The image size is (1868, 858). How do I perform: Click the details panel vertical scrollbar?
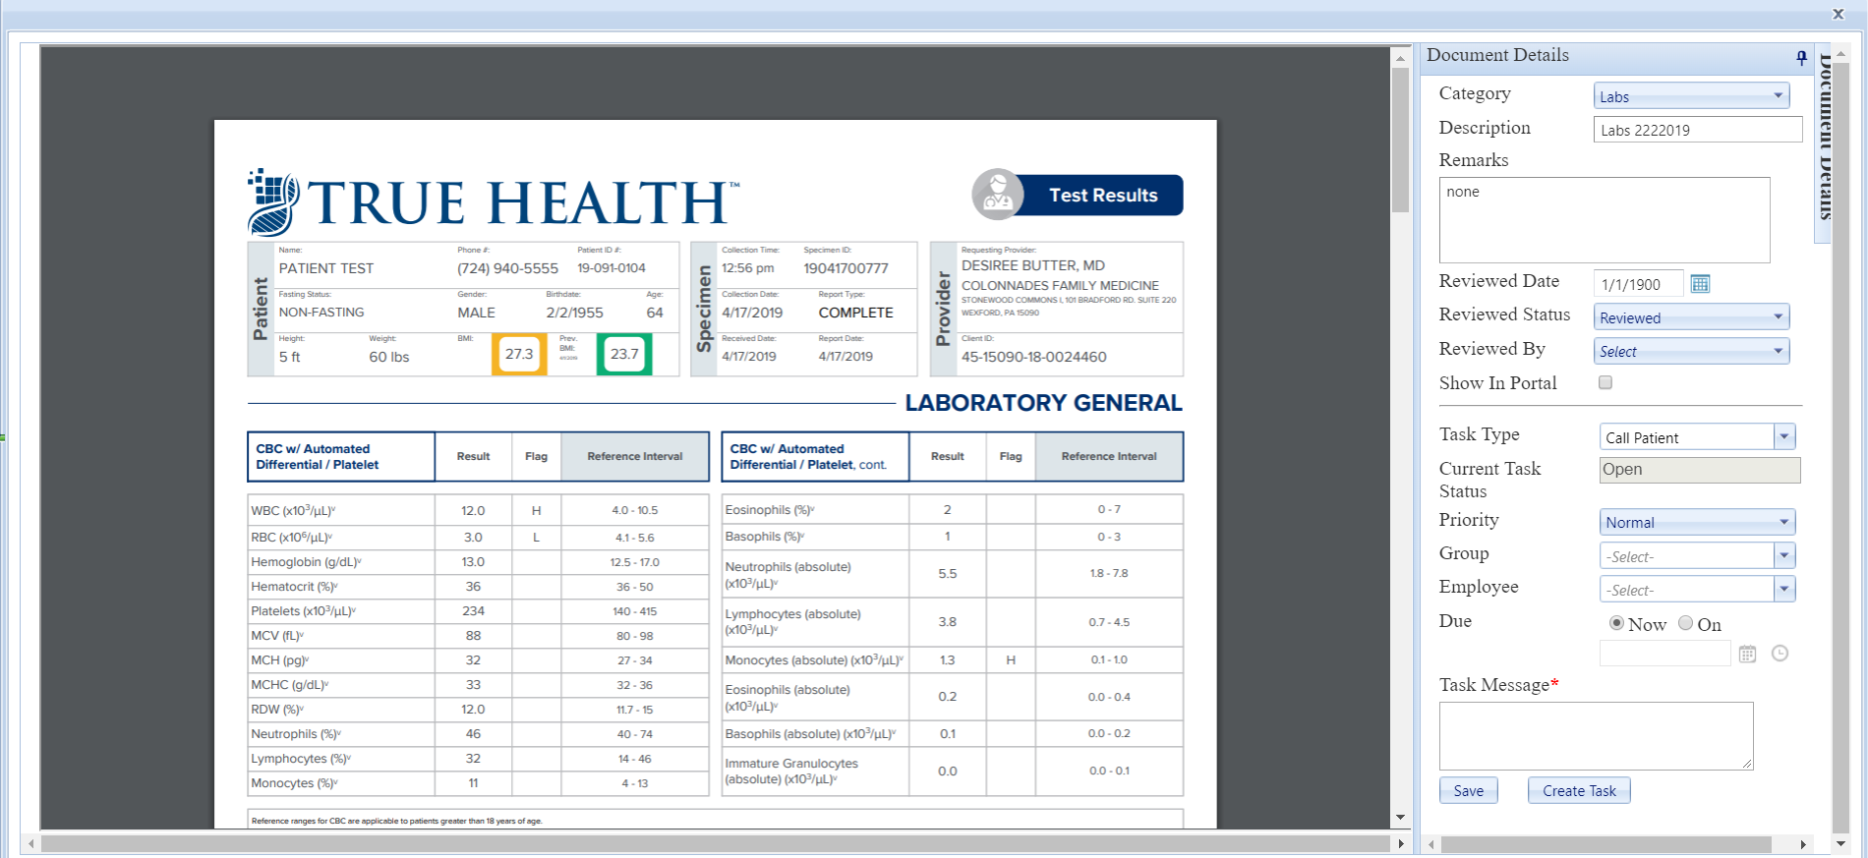click(1840, 447)
